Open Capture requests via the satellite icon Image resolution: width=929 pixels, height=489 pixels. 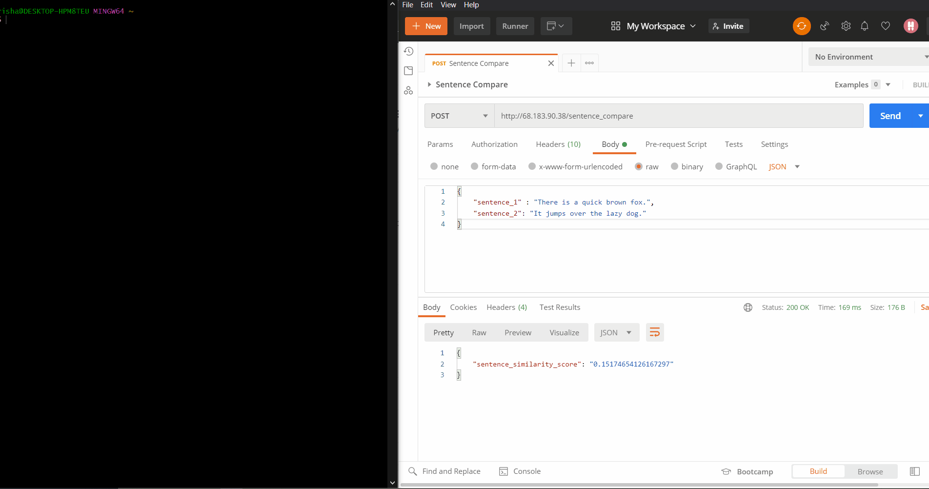825,26
